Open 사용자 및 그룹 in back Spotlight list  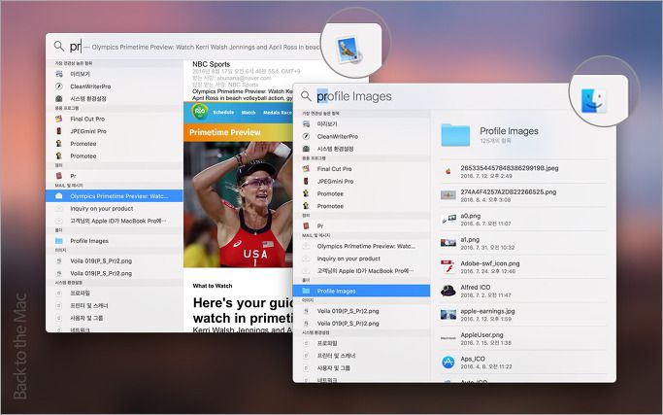click(115, 318)
